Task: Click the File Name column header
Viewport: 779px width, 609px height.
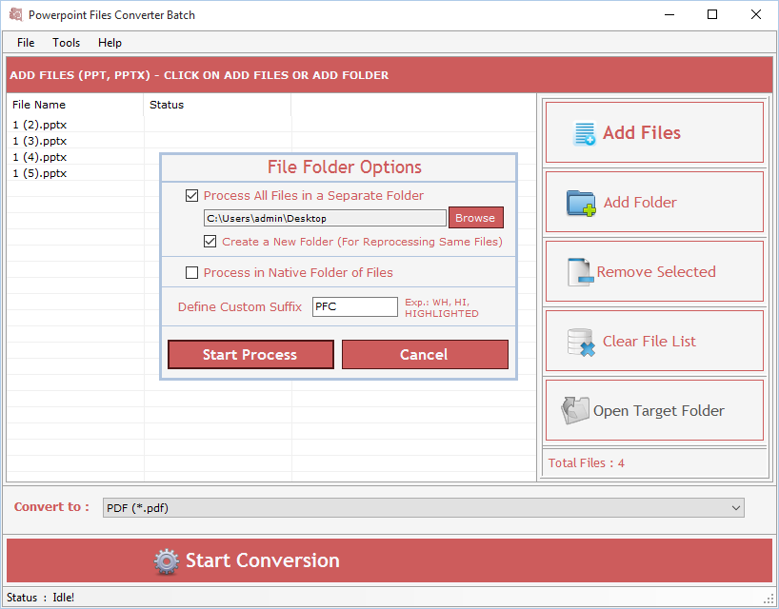Action: point(75,105)
